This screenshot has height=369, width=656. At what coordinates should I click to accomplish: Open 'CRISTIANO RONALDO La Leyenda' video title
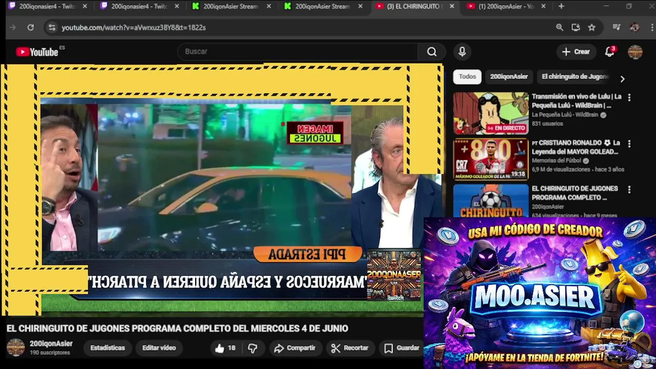577,147
